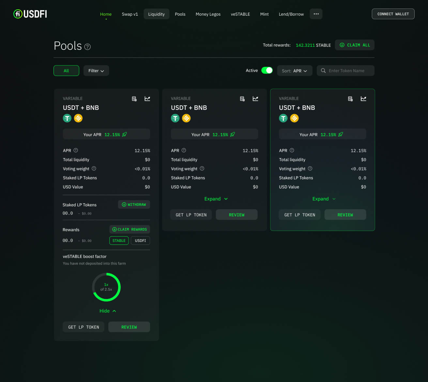This screenshot has width=428, height=382.
Task: Open APR help tooltip on the left card
Action: (76, 150)
